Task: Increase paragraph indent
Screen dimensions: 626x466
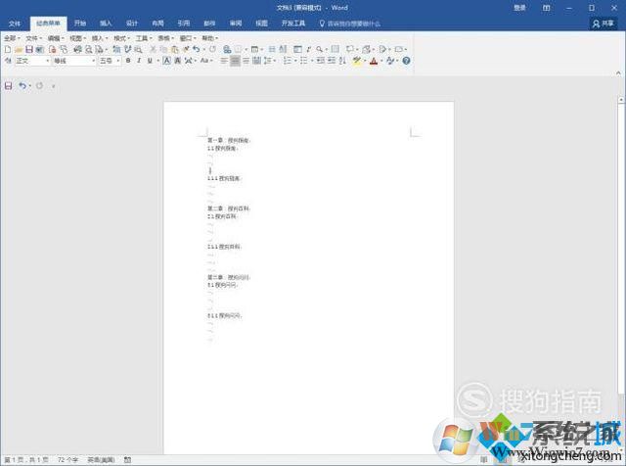Action: point(332,61)
